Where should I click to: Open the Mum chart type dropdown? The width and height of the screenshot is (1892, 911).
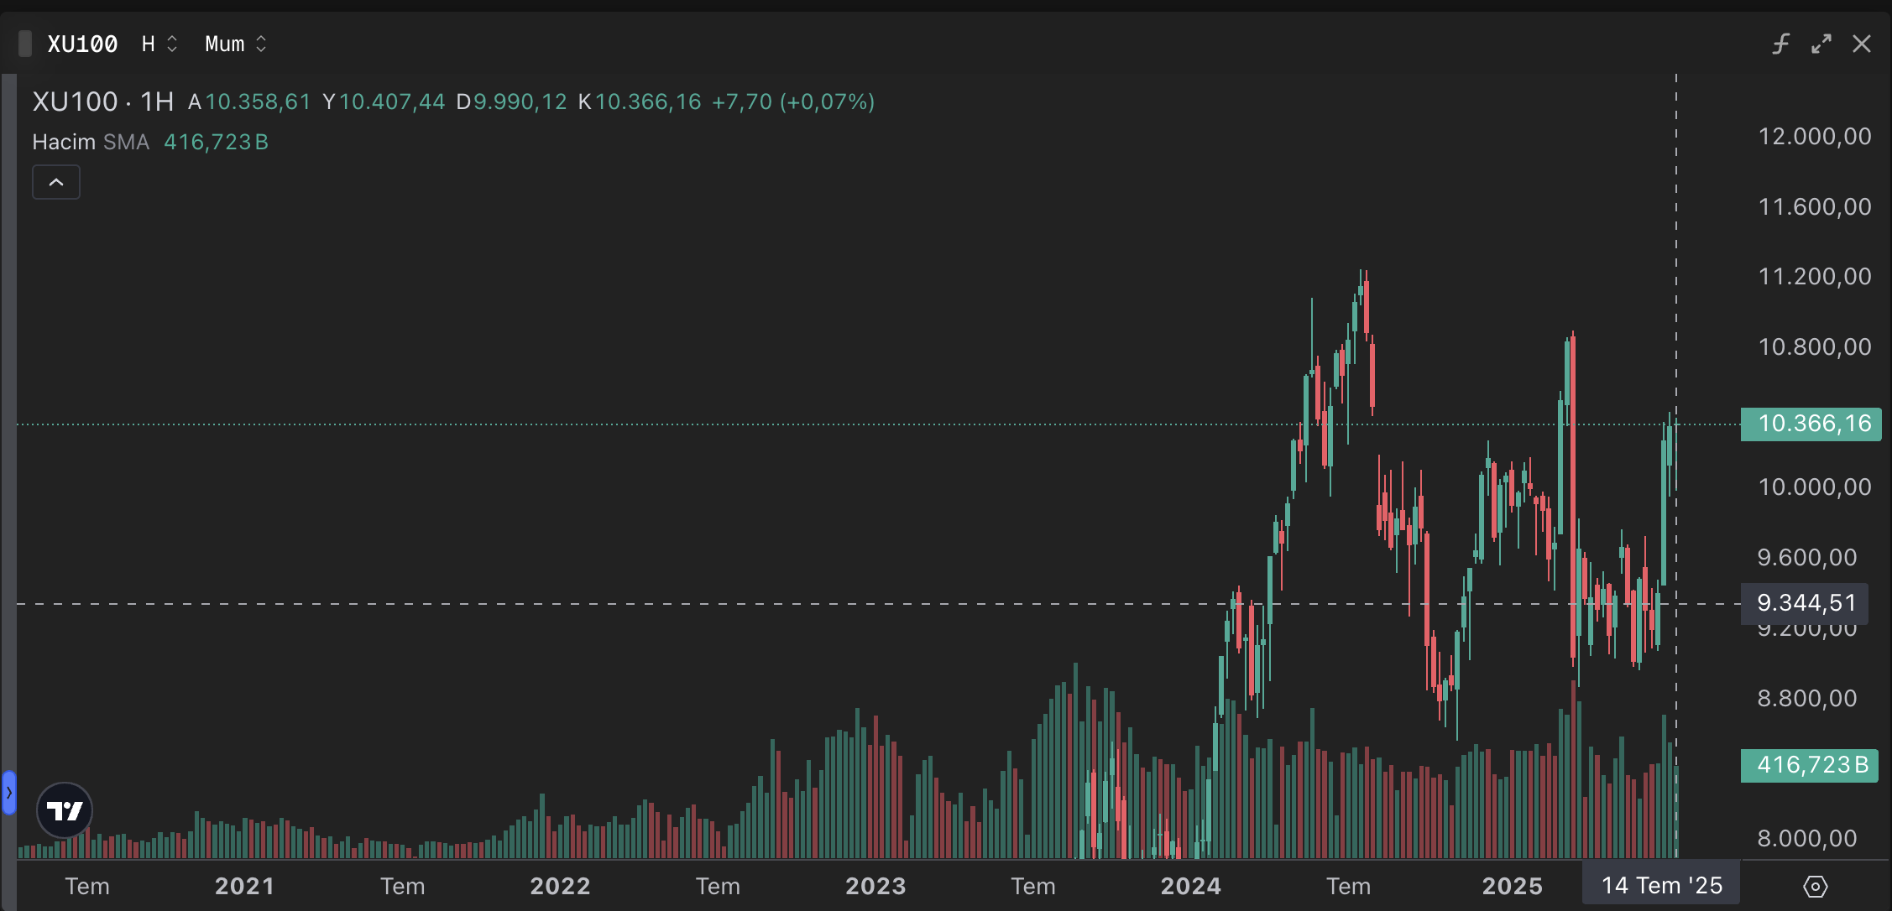(236, 44)
